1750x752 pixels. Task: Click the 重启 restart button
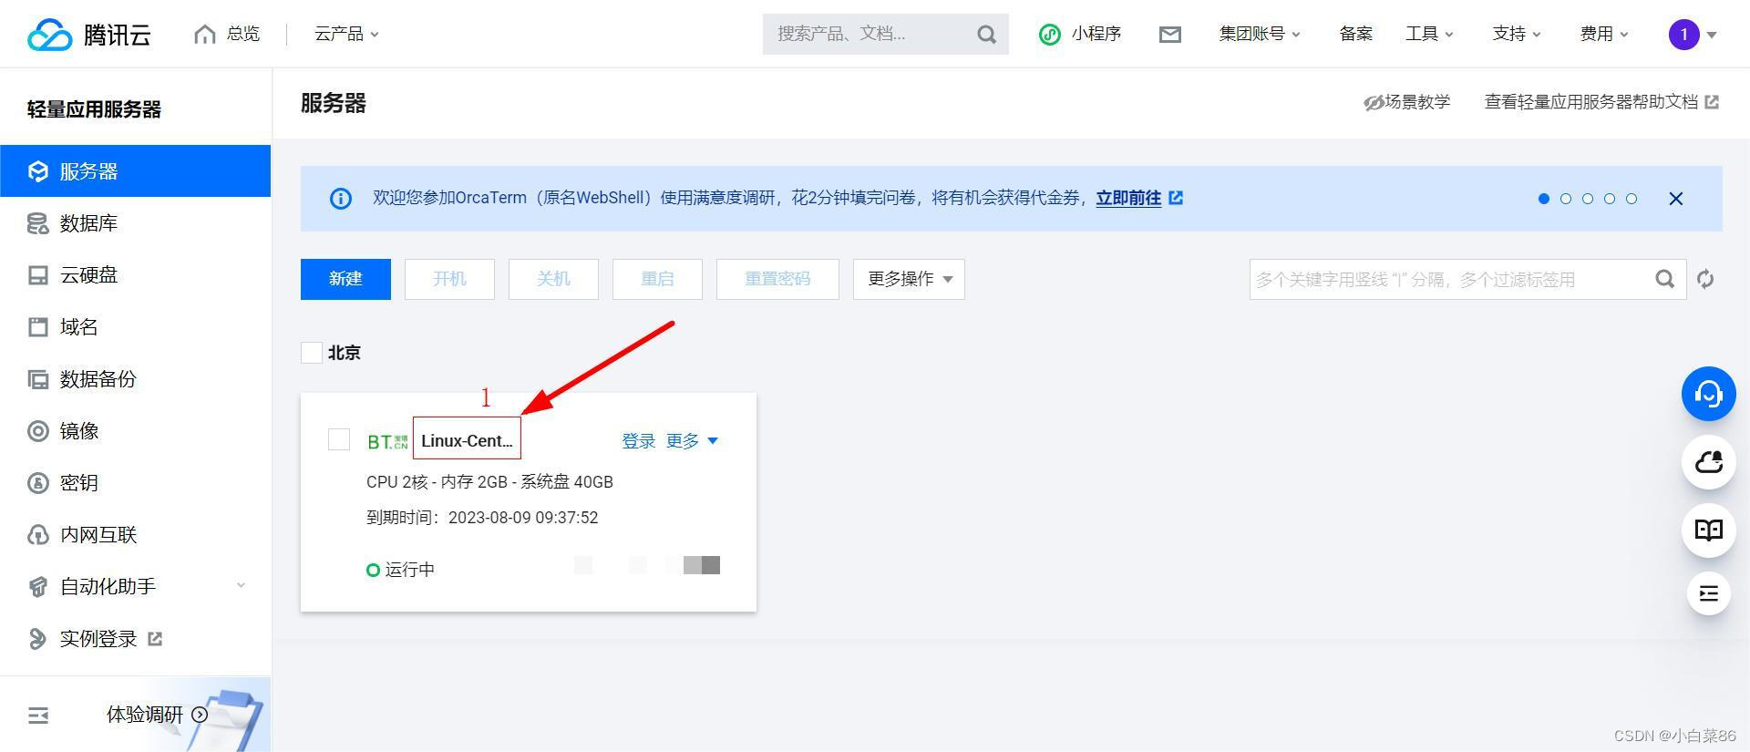coord(657,279)
